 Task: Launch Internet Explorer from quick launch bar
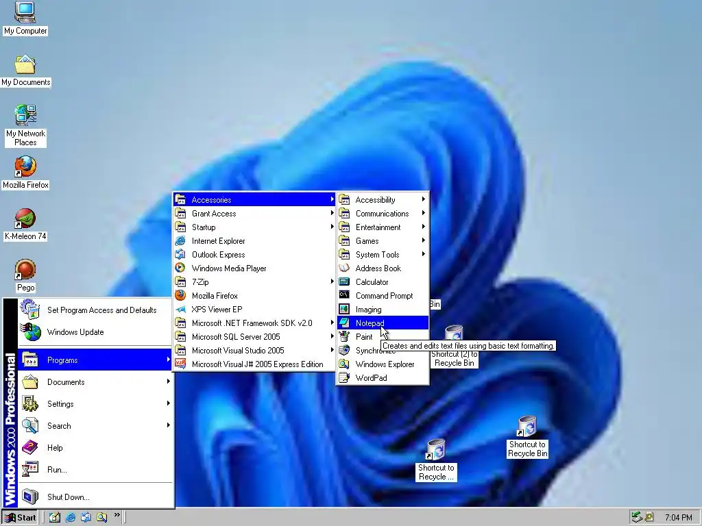click(x=71, y=517)
